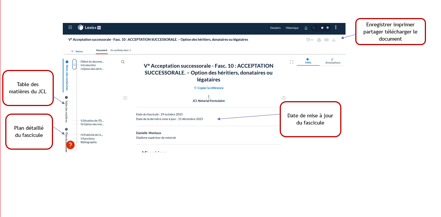Open the three-dot more options menu
The width and height of the screenshot is (441, 217).
pyautogui.click(x=336, y=27)
